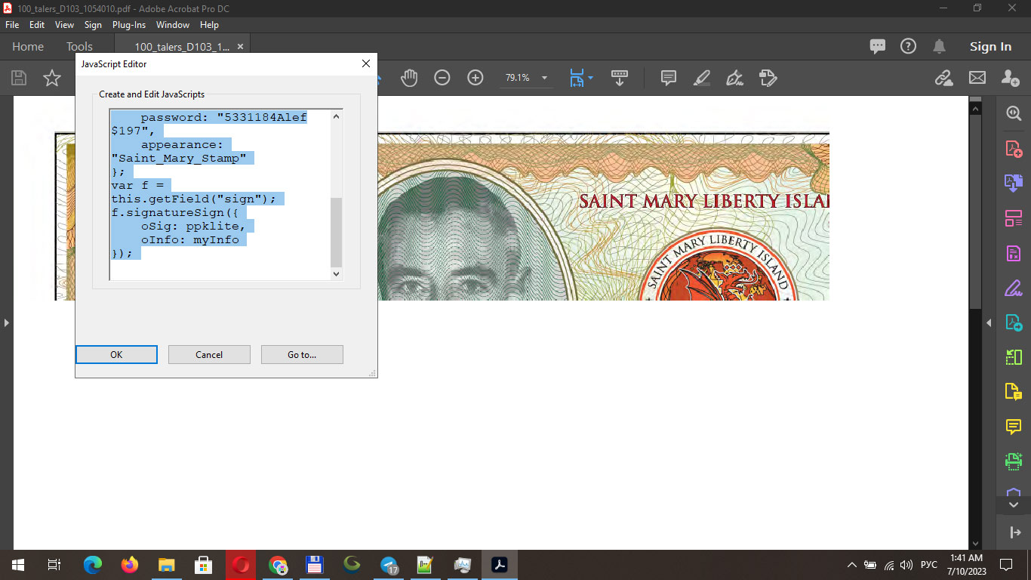Open the purple Fill & Sign sidebar tool
The height and width of the screenshot is (580, 1031).
(1014, 288)
